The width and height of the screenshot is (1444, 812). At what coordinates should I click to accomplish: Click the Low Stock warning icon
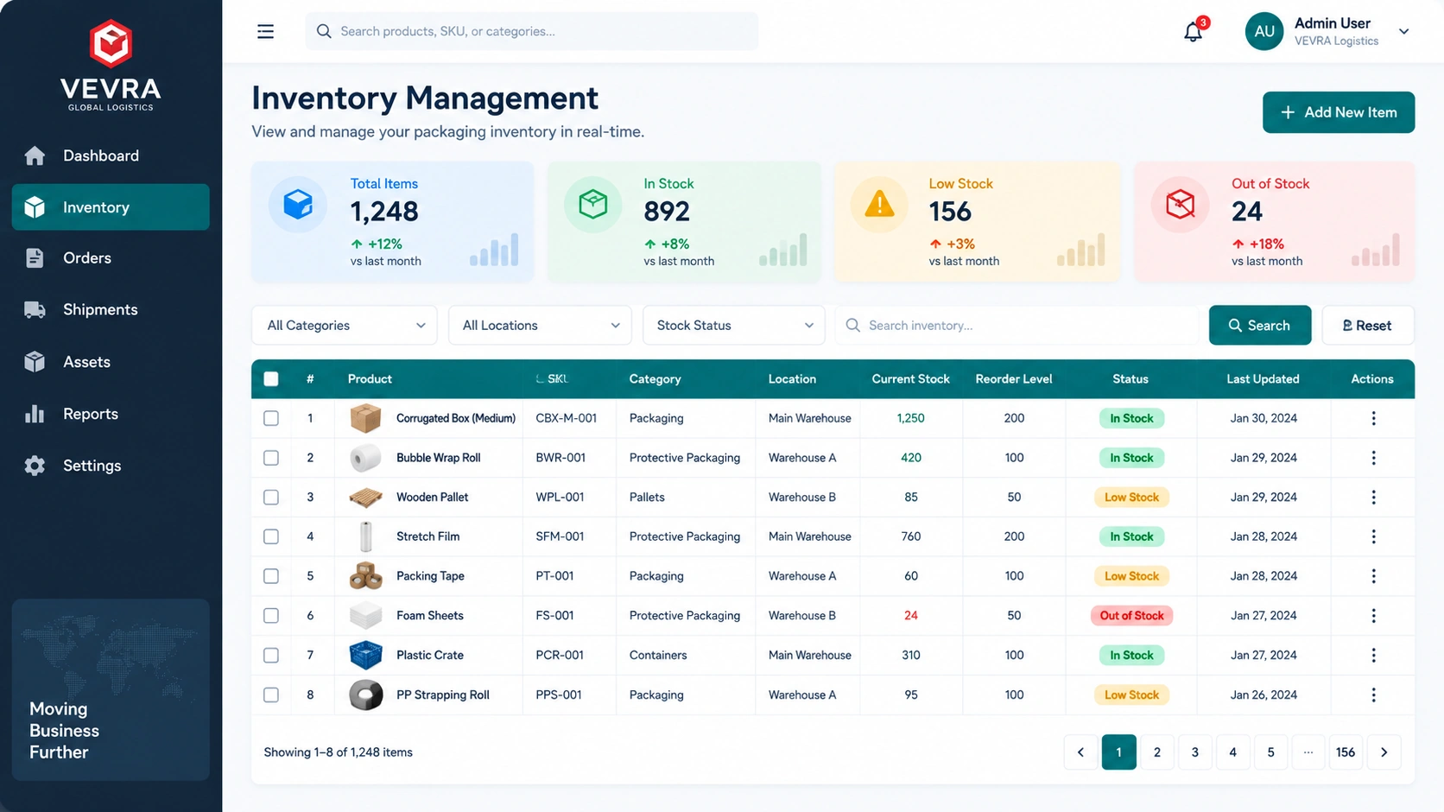[x=879, y=205]
